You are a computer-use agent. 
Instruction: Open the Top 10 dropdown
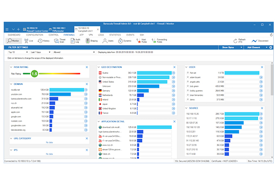pos(18,52)
